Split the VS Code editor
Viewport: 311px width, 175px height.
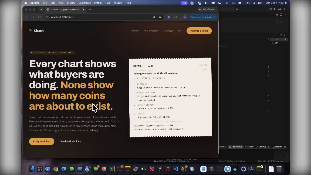pos(281,15)
